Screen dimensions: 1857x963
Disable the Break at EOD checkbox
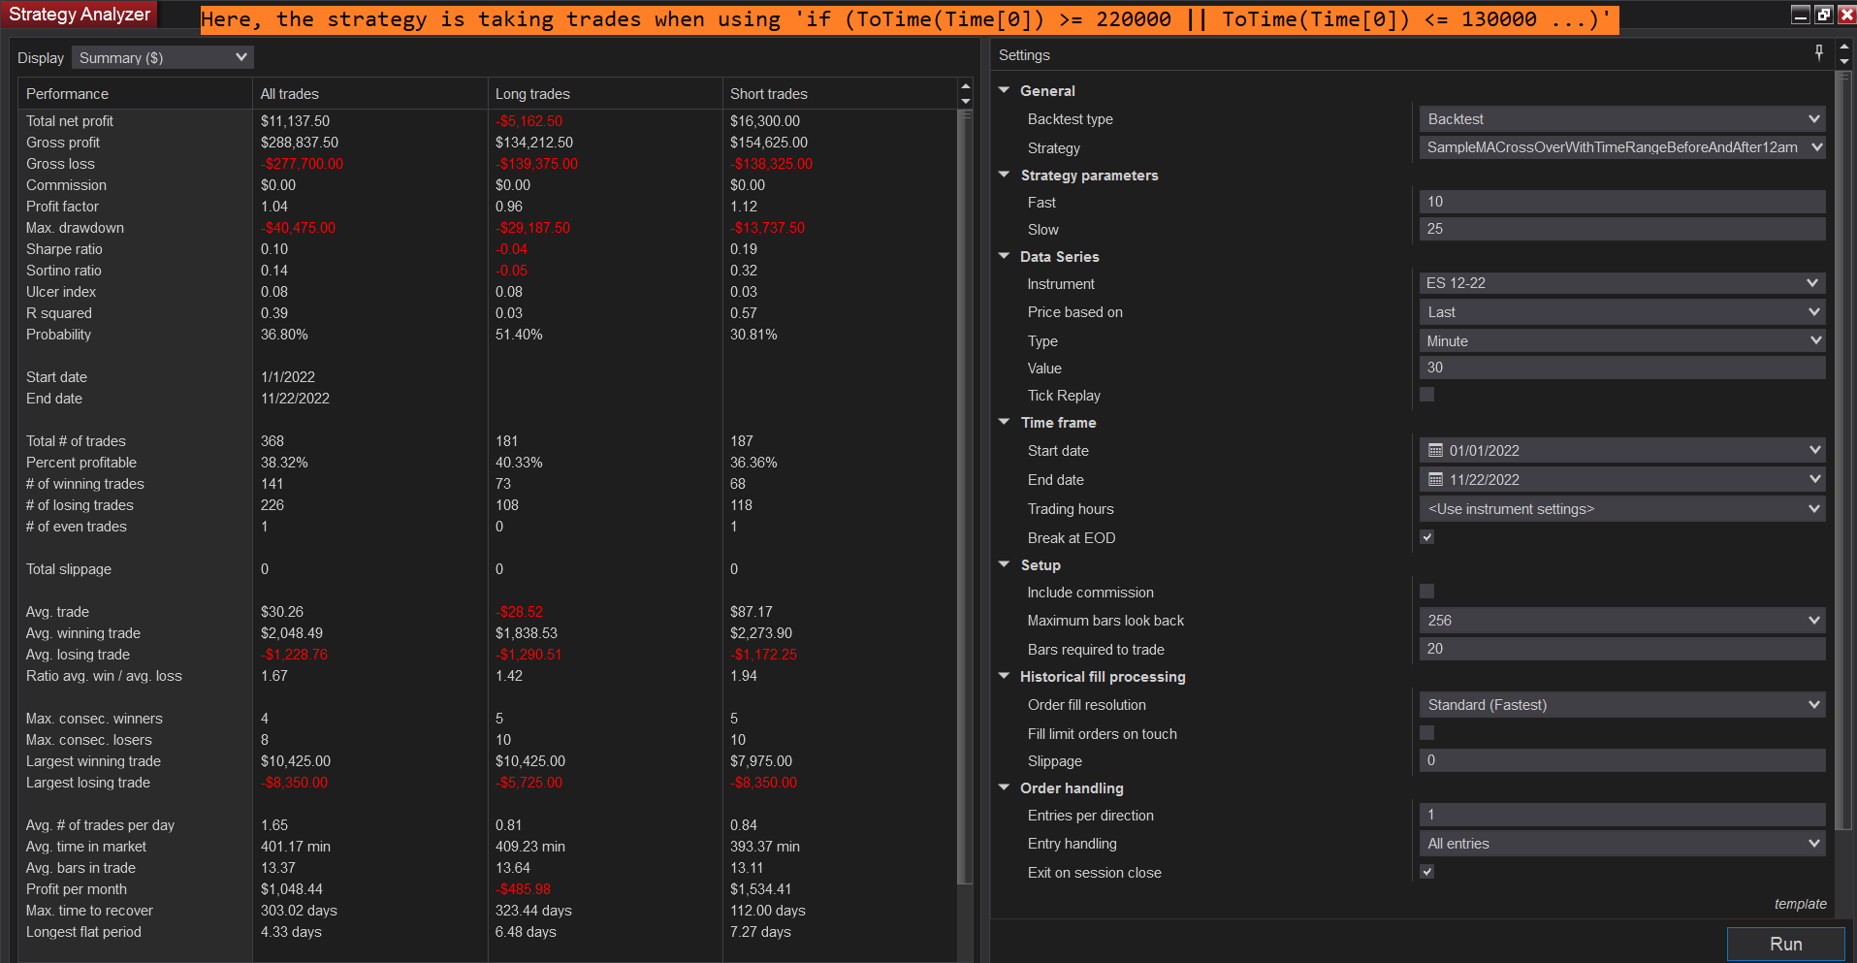(x=1426, y=536)
